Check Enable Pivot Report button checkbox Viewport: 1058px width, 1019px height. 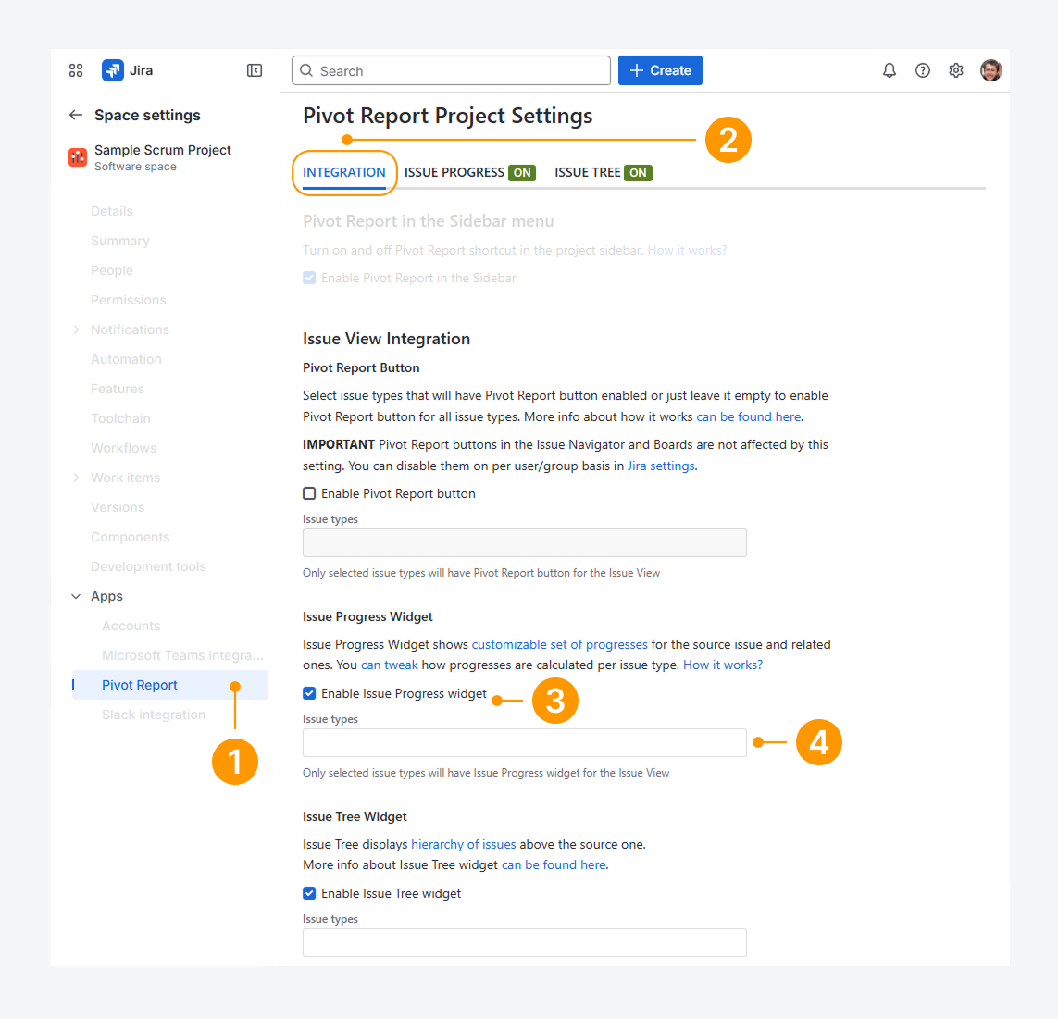click(309, 493)
